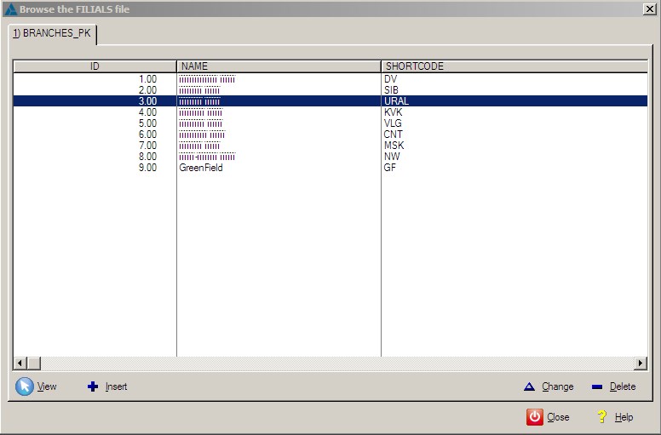Screen dimensions: 661x435
Task: Click the blue plus Insert icon
Action: point(93,386)
